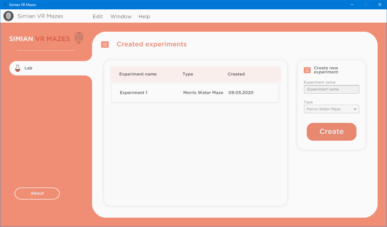Click the Created column header
The width and height of the screenshot is (387, 227).
(236, 74)
